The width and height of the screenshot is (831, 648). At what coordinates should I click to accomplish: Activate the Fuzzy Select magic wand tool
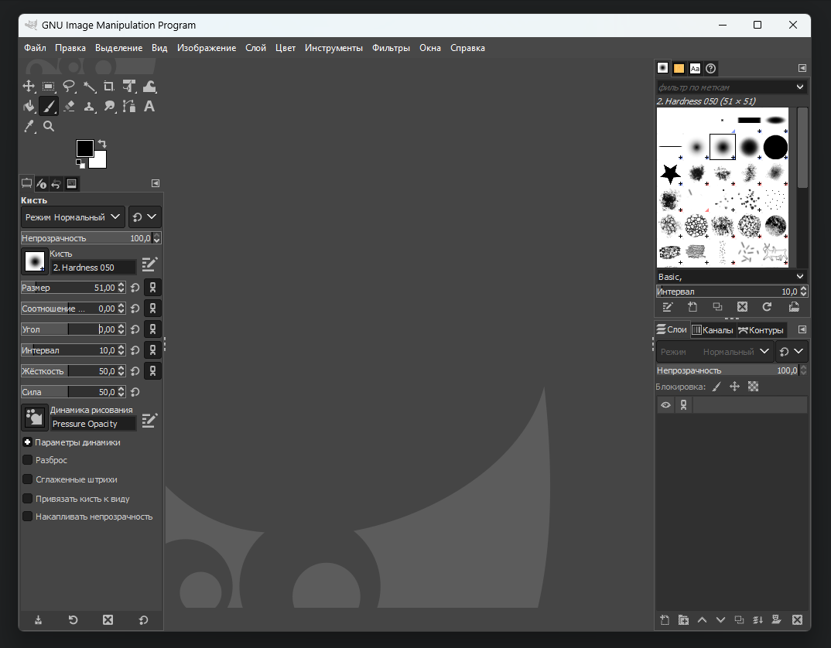click(89, 87)
